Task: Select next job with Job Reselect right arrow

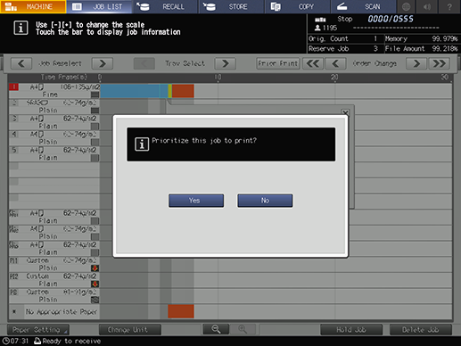Action: coord(103,63)
